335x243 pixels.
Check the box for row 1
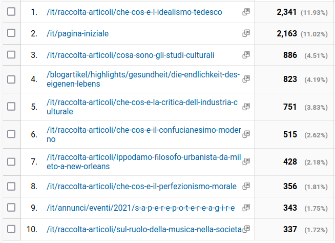(11, 12)
